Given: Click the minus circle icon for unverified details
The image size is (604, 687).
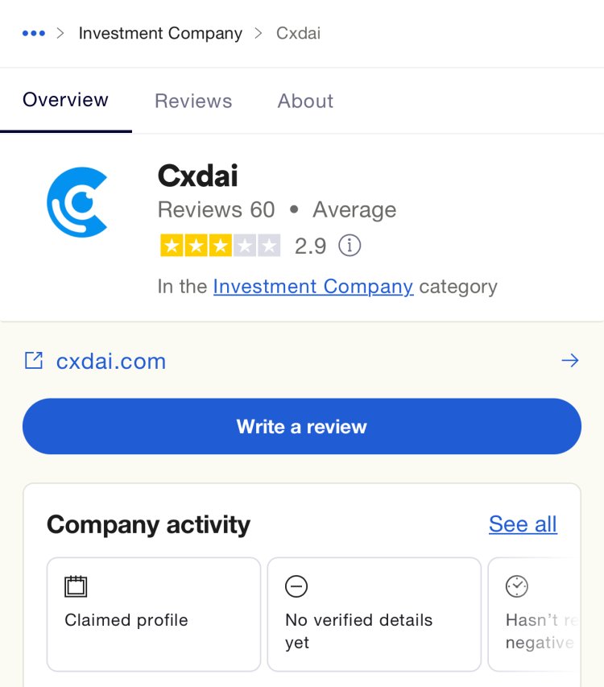Looking at the screenshot, I should pyautogui.click(x=296, y=586).
